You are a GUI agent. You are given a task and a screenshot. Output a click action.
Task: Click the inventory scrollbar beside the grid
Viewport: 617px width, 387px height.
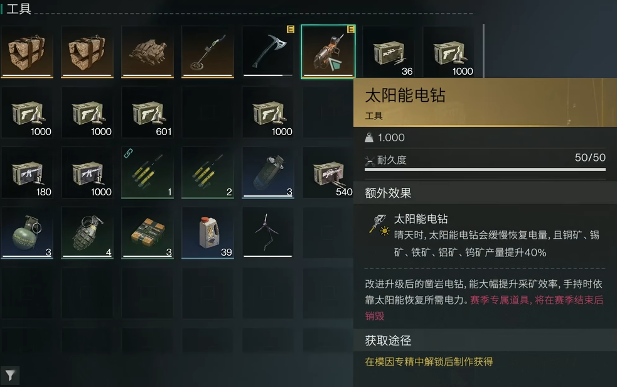(x=483, y=51)
